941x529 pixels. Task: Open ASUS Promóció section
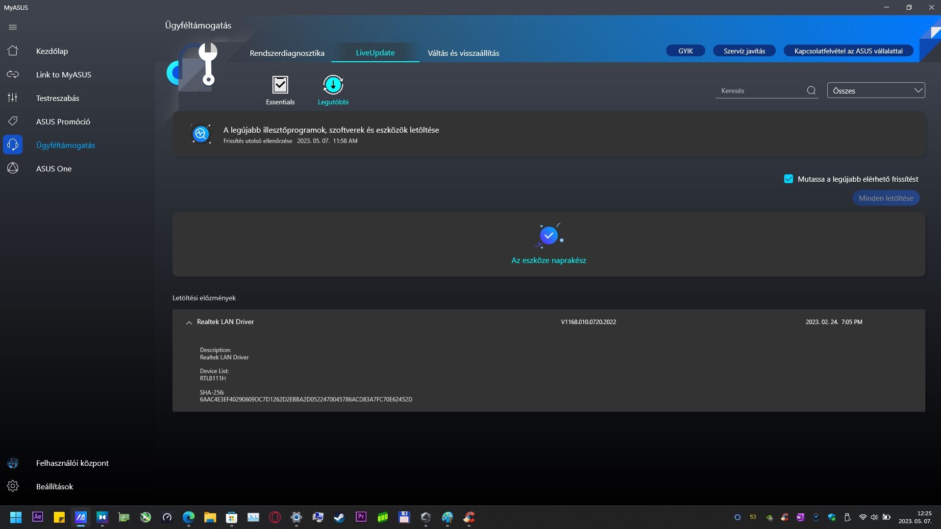coord(63,121)
